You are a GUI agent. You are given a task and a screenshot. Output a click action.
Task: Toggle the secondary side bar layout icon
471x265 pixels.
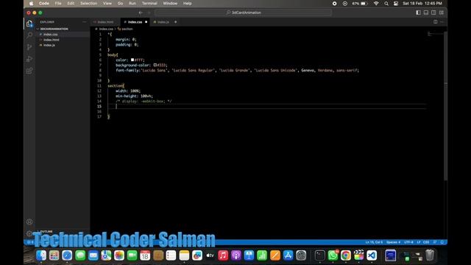tap(433, 13)
